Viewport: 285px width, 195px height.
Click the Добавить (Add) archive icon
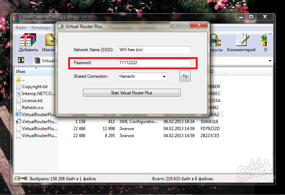[x=28, y=41]
